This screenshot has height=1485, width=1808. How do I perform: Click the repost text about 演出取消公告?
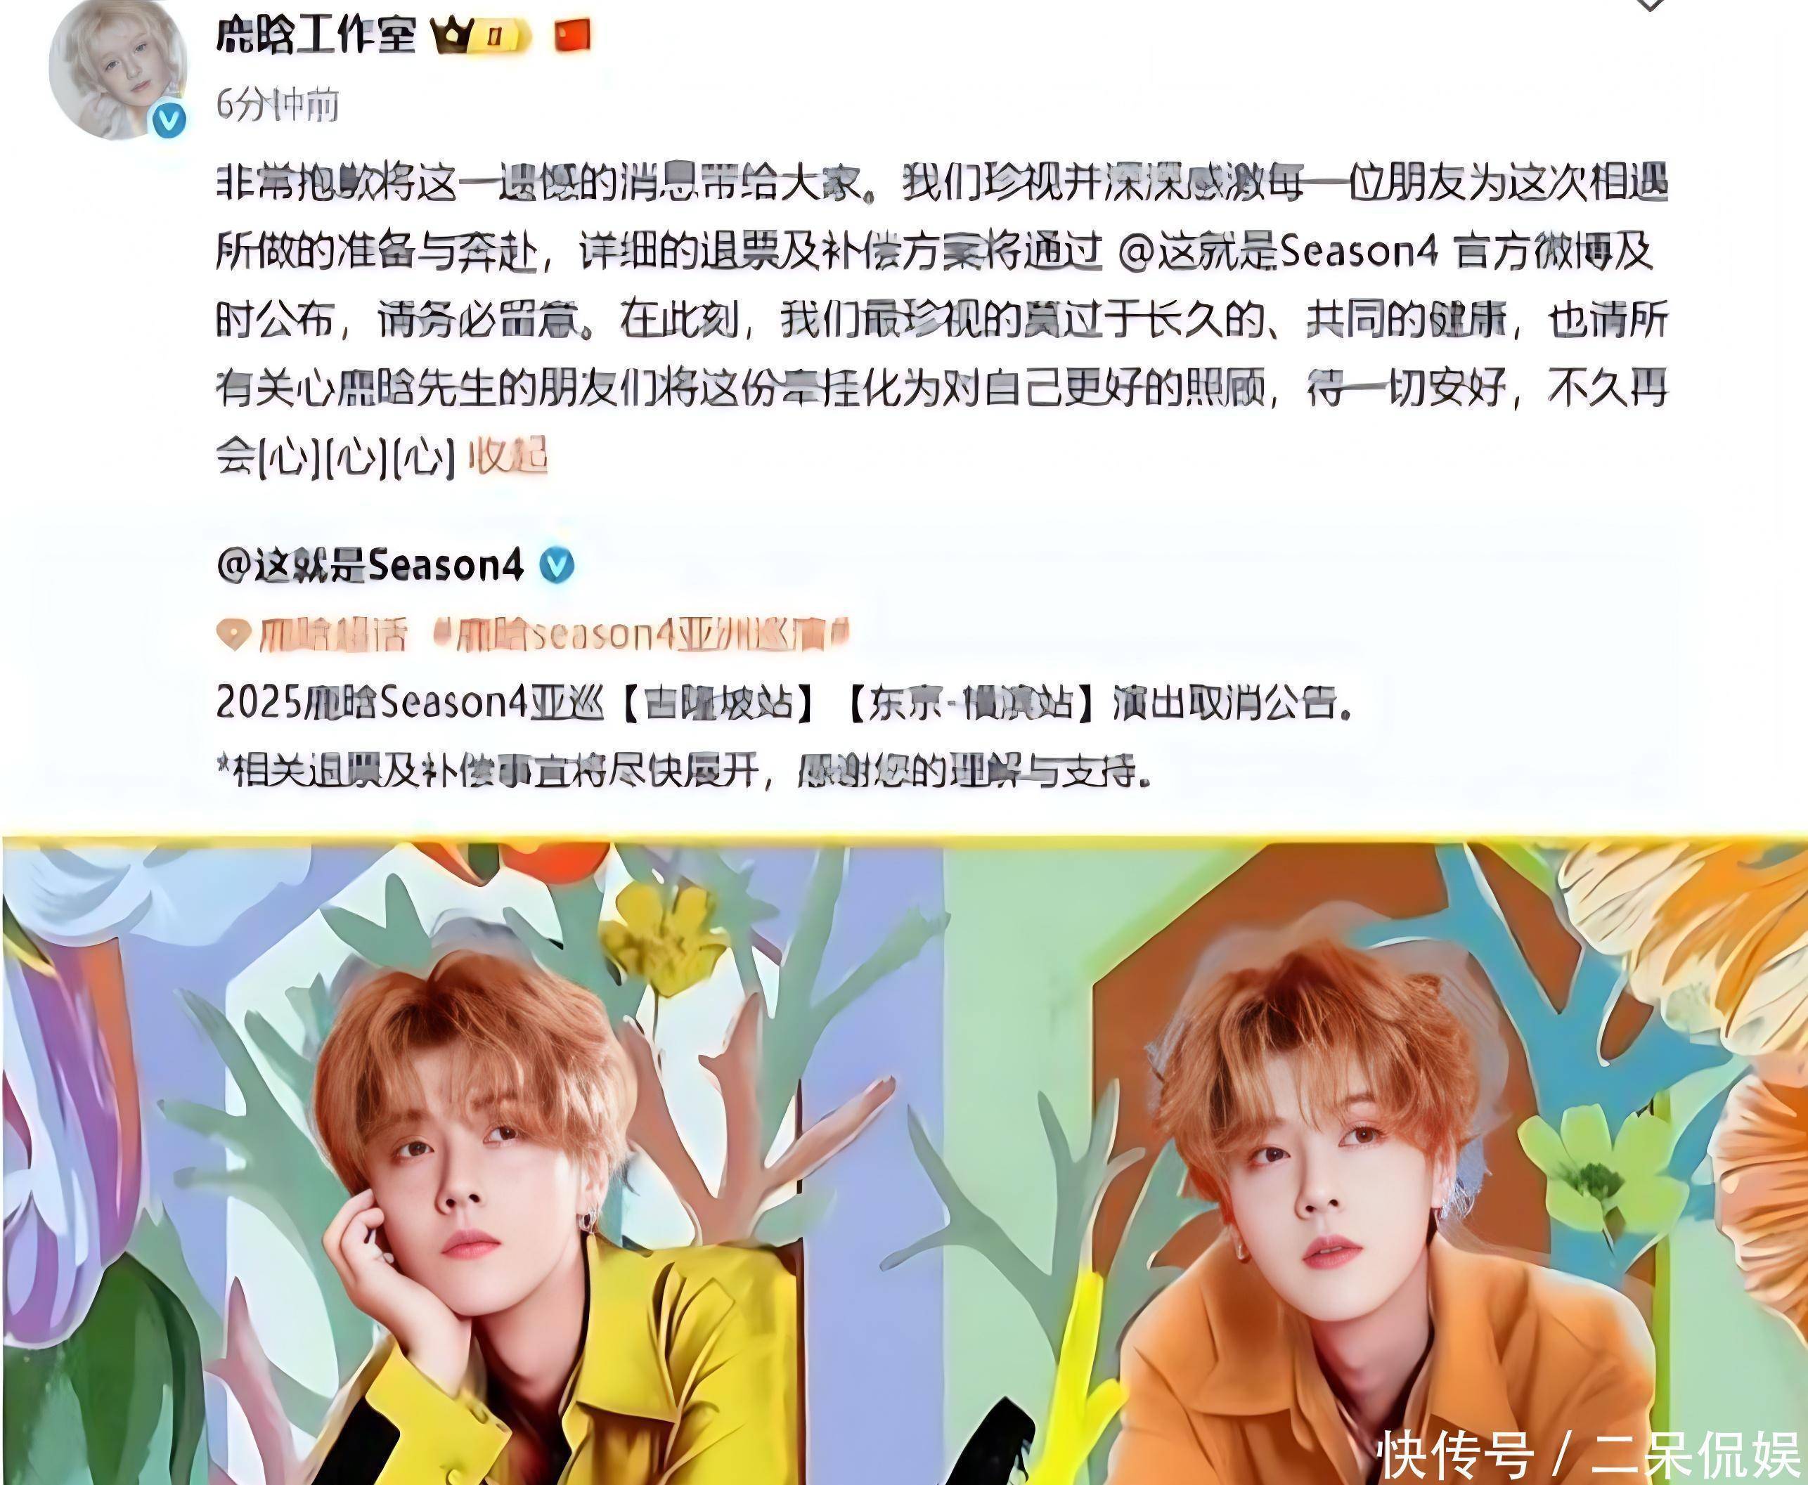[x=784, y=704]
